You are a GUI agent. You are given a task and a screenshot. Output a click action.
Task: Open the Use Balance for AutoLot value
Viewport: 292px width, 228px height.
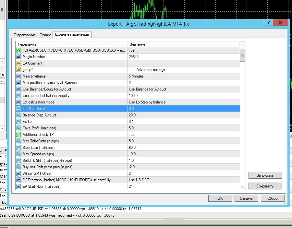coord(184,89)
